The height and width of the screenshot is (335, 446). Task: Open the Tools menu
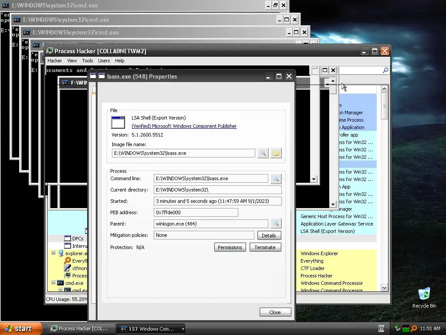pos(87,61)
